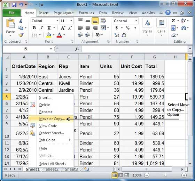Choose Move or Copy from context menu
Screen dimensions: 195x181
tap(51, 119)
